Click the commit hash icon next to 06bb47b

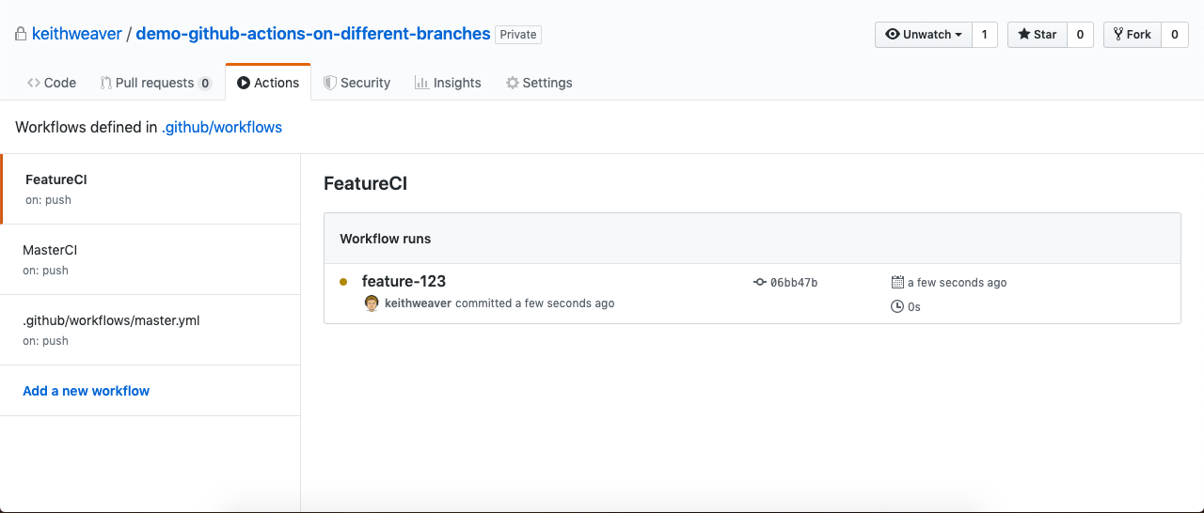760,282
